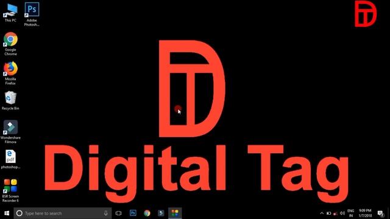The height and width of the screenshot is (219, 390).
Task: Open Photoshop from the taskbar
Action: pos(133,213)
